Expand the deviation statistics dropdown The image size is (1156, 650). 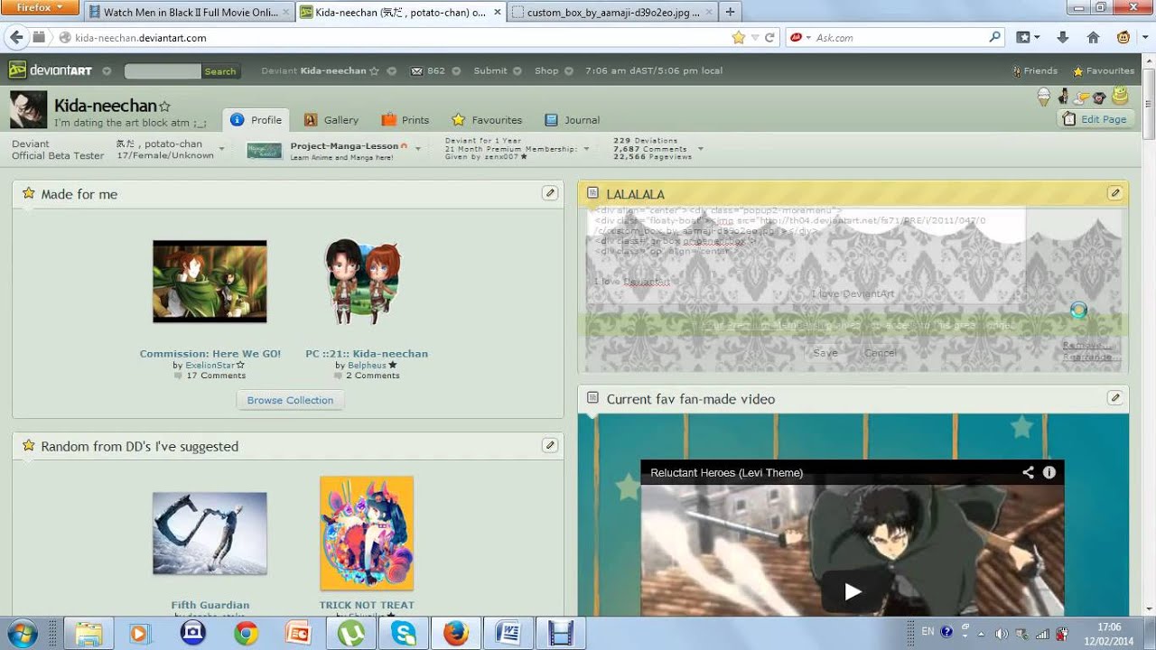(700, 149)
